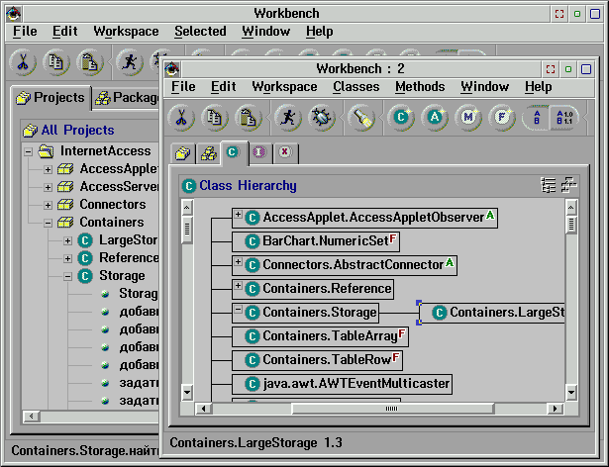
Task: Click the Run (running man) toolbar icon
Action: [x=288, y=118]
